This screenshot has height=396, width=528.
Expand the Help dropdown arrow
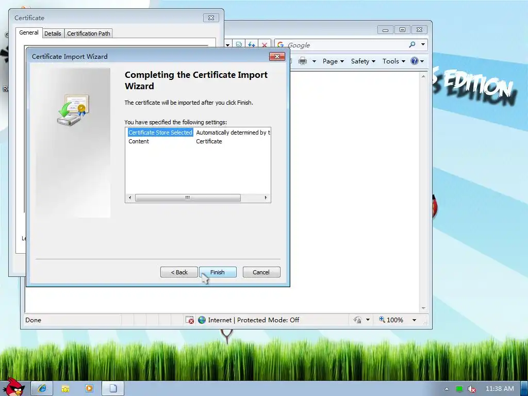(x=422, y=61)
